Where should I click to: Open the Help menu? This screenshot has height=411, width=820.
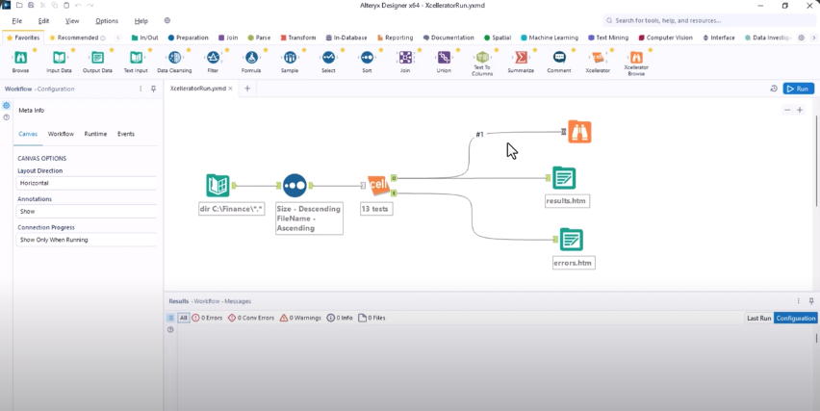click(141, 21)
